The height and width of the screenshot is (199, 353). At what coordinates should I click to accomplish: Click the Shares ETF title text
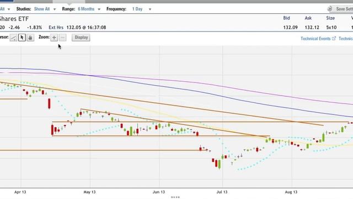click(14, 19)
